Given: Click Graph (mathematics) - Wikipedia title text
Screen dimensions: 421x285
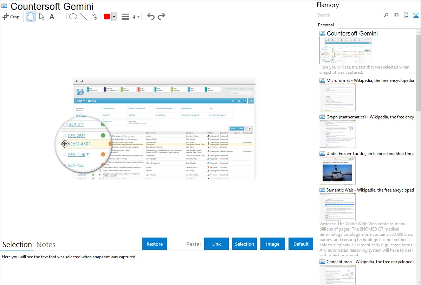Looking at the screenshot, I should tap(370, 117).
